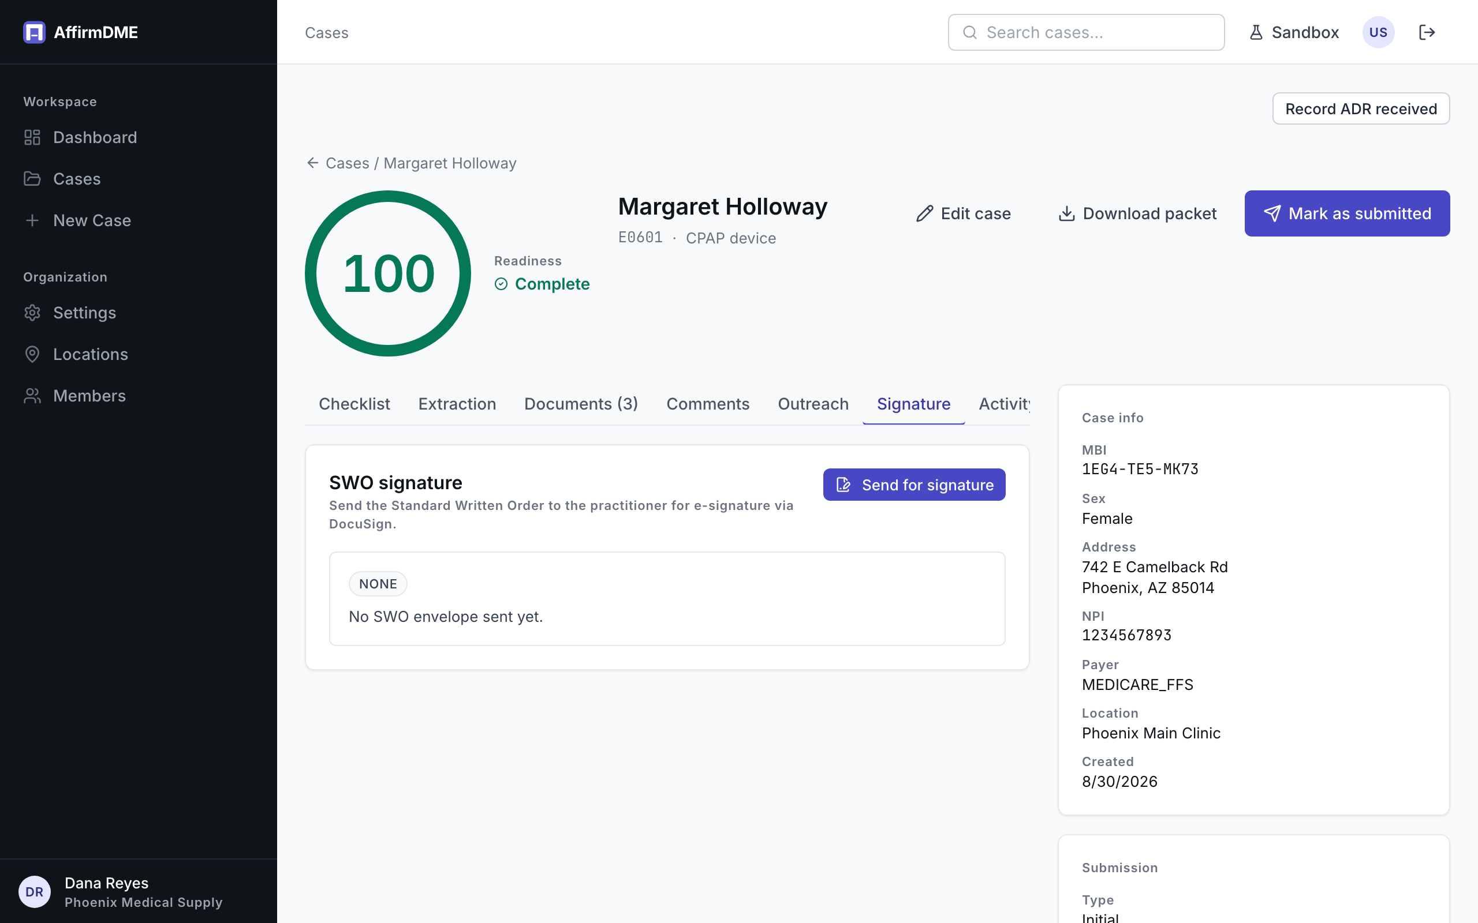Click the US user avatar

(1379, 32)
